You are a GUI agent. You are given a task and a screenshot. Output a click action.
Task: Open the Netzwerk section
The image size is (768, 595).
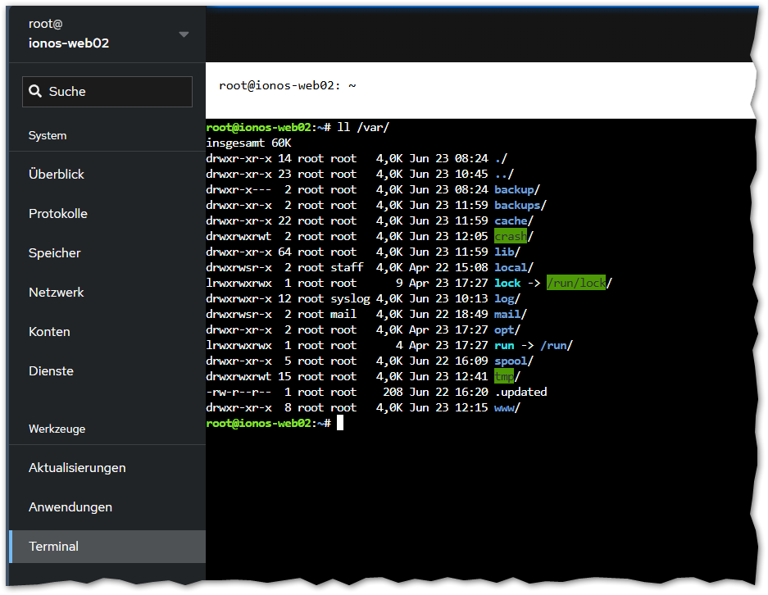pos(57,293)
